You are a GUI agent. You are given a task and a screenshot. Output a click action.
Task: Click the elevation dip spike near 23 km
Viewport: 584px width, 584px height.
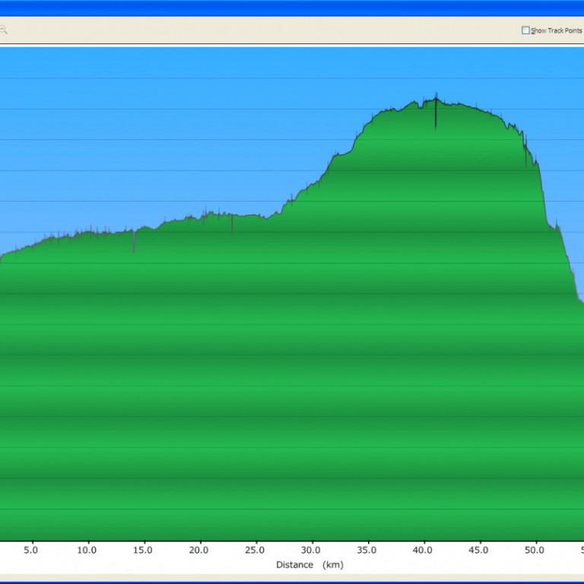232,224
